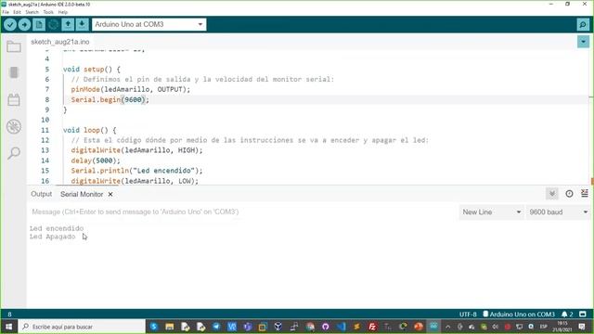Click the void loop() line
This screenshot has height=334, width=594.
[90, 130]
